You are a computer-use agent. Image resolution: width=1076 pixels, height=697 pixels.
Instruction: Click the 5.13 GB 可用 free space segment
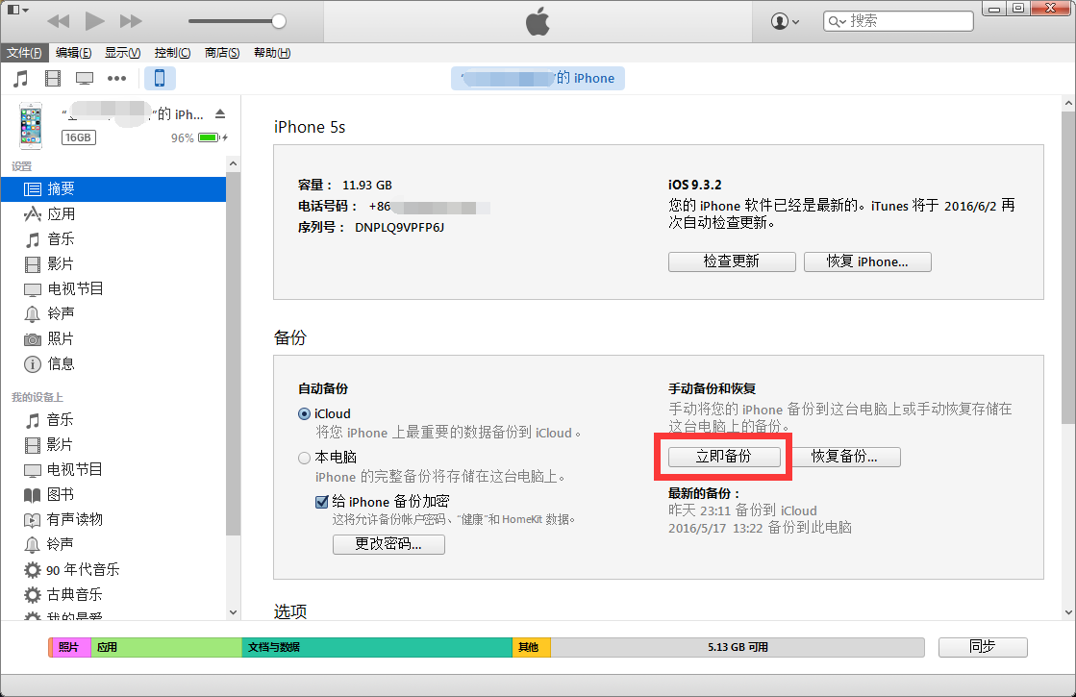(738, 647)
